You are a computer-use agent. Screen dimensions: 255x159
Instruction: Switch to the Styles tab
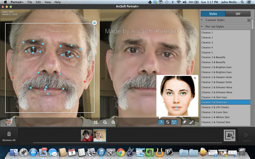(x=213, y=14)
